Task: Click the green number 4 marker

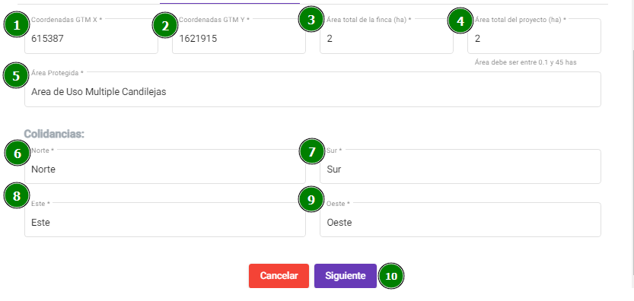Action: pyautogui.click(x=460, y=21)
